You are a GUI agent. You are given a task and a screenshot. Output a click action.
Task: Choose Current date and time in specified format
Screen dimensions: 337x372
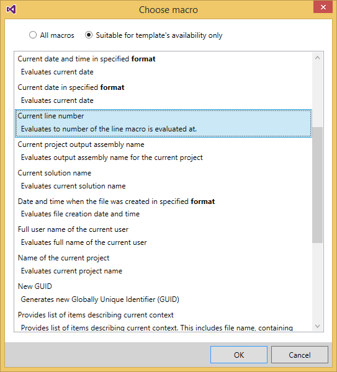[163, 65]
